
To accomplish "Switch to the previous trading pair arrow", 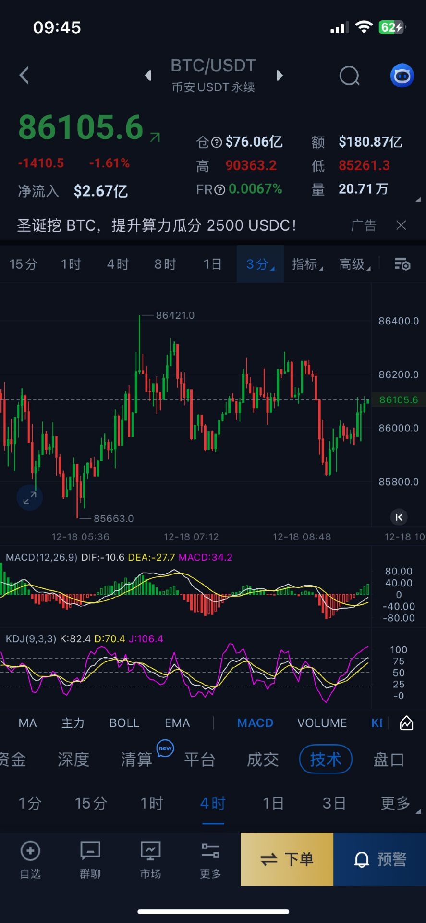I will [x=148, y=75].
